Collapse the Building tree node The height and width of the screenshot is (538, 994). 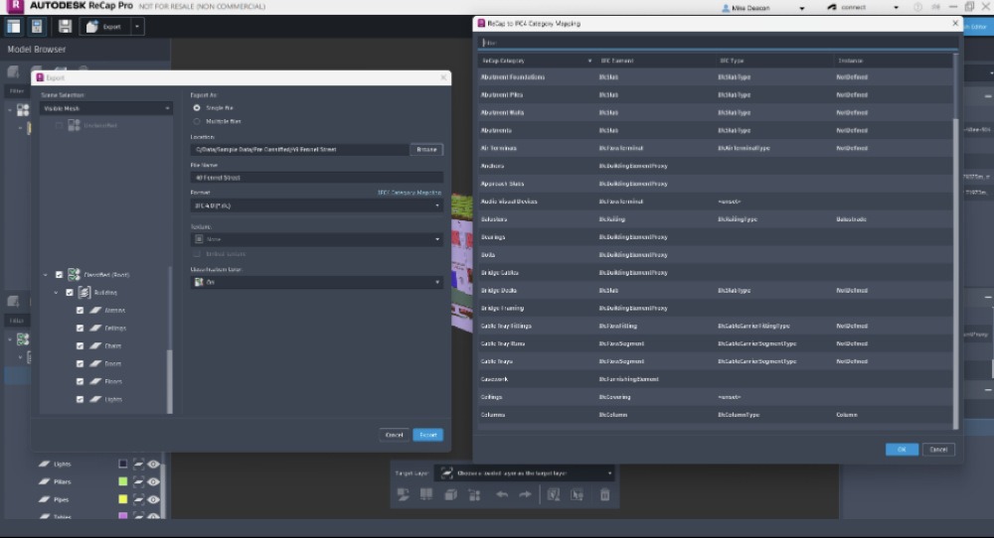[57, 293]
